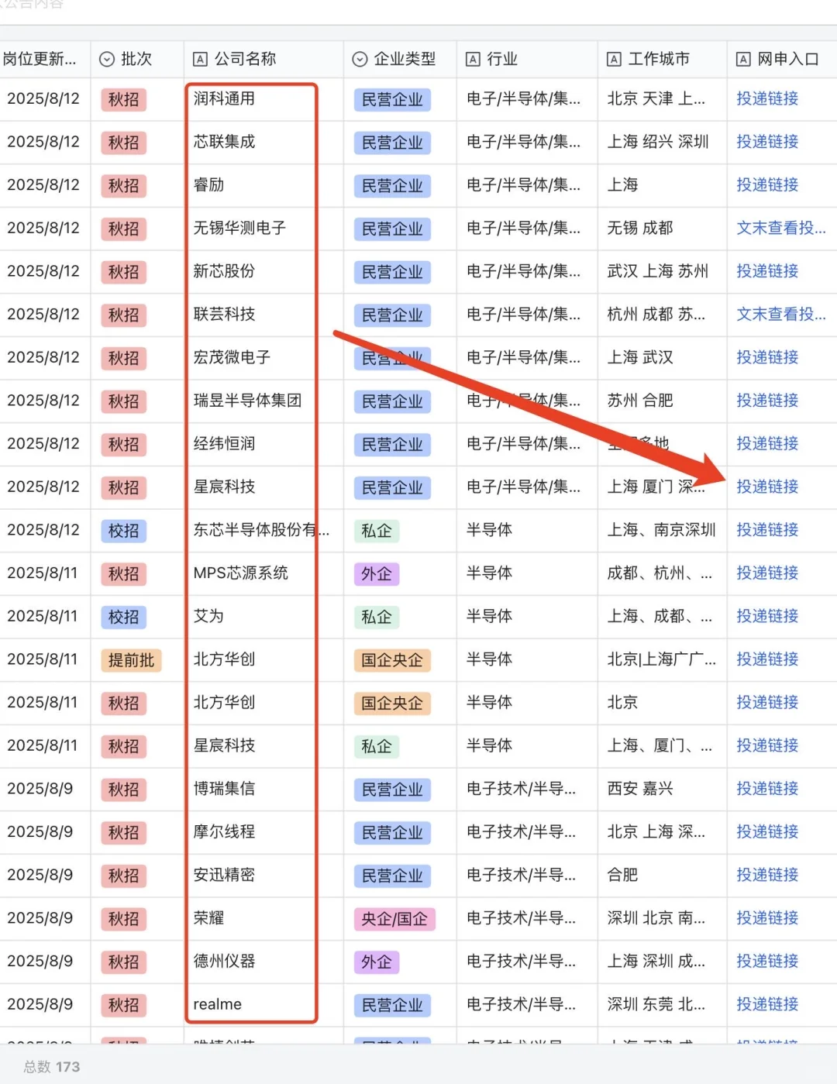Select company cell realme

[x=263, y=1004]
